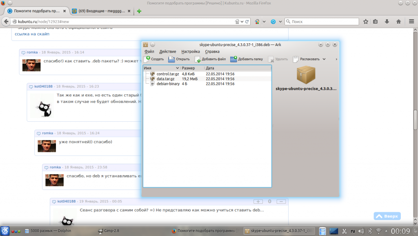Open romka's profile link dated 16:14
The height and width of the screenshot is (236, 418).
[32, 52]
